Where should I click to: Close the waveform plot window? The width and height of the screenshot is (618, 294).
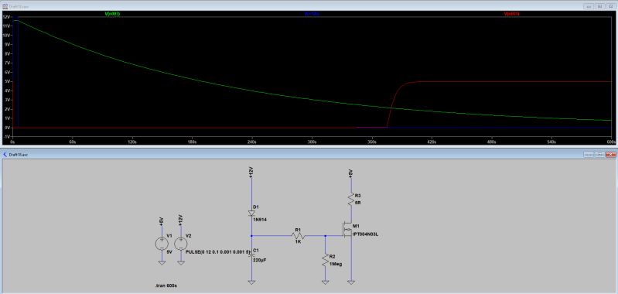tap(610, 7)
